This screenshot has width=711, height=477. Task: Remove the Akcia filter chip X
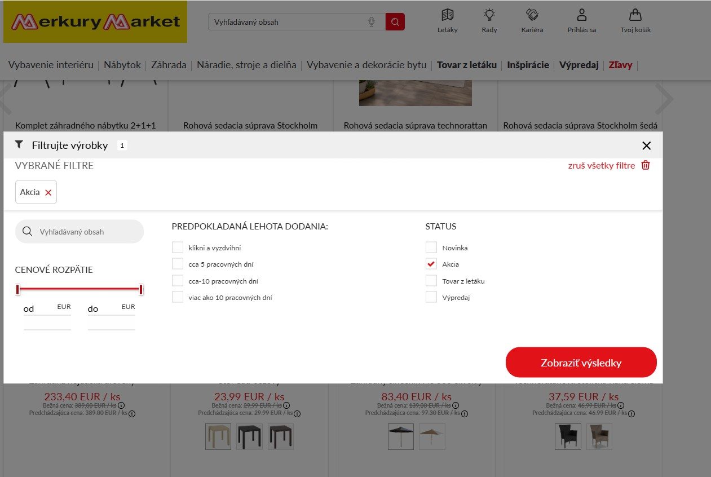(48, 192)
